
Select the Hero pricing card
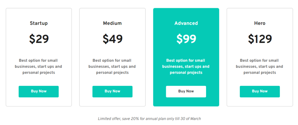260,57
